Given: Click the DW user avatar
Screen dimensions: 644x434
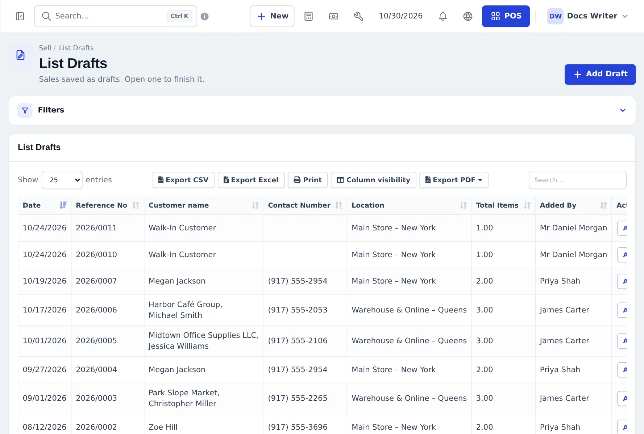Looking at the screenshot, I should click(x=555, y=16).
